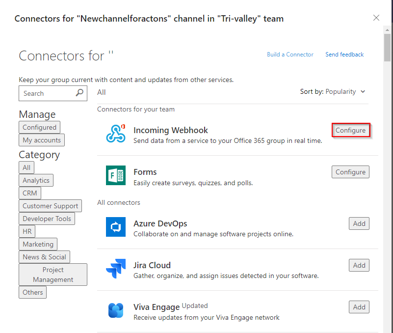Click the Forms connector icon

pos(116,175)
